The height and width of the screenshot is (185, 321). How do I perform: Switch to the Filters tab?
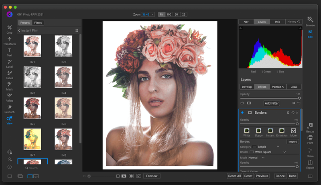pyautogui.click(x=38, y=23)
